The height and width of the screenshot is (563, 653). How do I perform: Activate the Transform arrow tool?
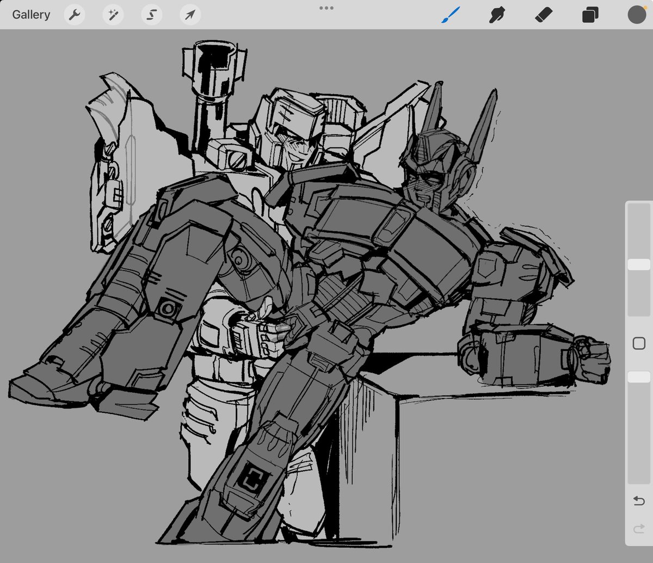(190, 15)
